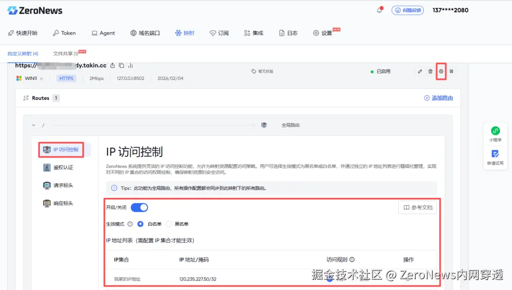Copy the mapping URL with copy icon
The image size is (512, 290).
121,65
